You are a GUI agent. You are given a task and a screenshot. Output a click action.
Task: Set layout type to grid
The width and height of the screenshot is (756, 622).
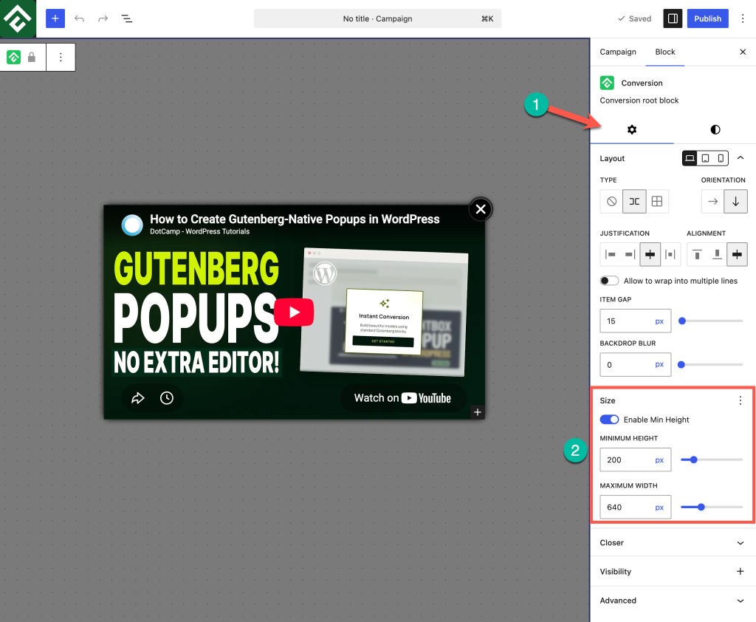656,201
